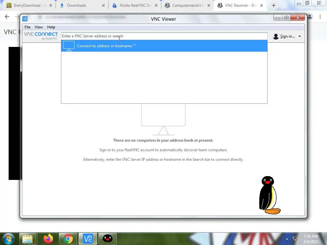
Task: Close the Downloads browser tab
Action: click(x=103, y=6)
